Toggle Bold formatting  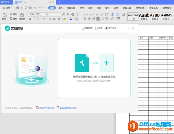(30, 19)
